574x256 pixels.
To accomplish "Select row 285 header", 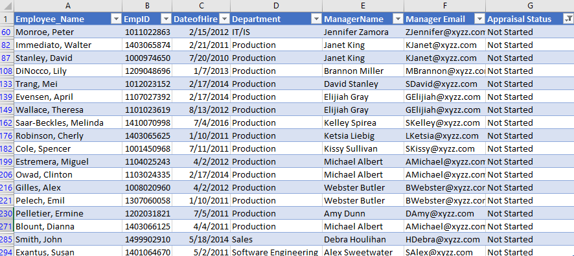I will coord(6,240).
